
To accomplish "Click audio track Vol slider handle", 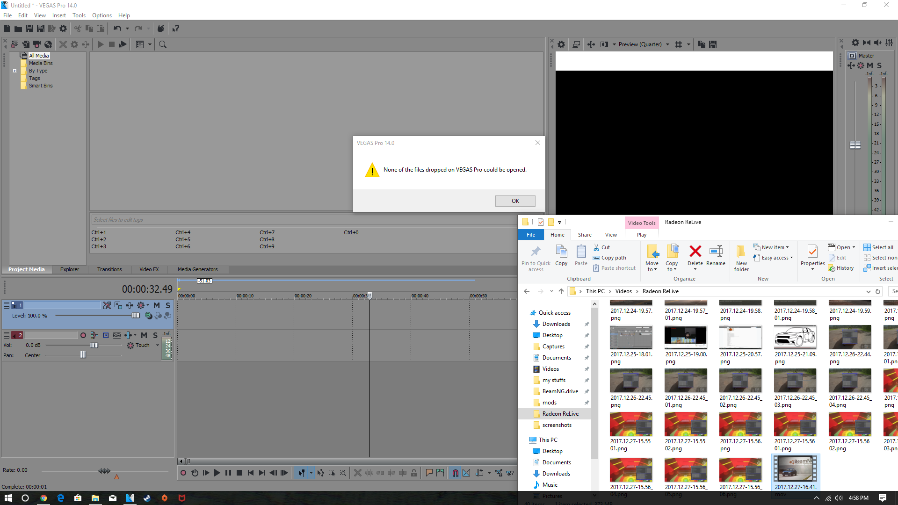I will [x=94, y=346].
